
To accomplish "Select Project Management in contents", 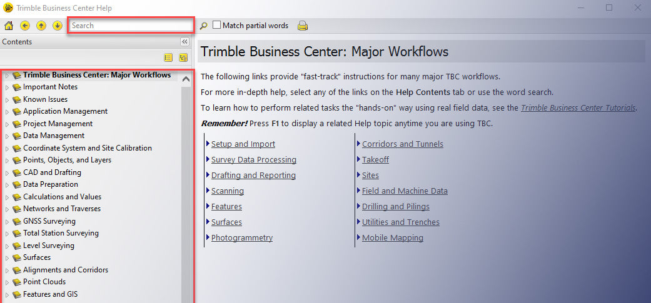I will tap(58, 124).
